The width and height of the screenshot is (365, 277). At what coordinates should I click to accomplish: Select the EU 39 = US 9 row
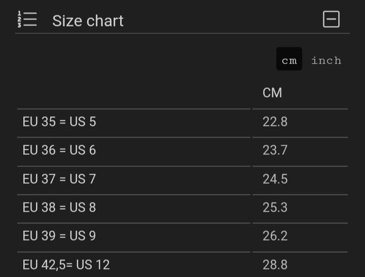pyautogui.click(x=59, y=235)
